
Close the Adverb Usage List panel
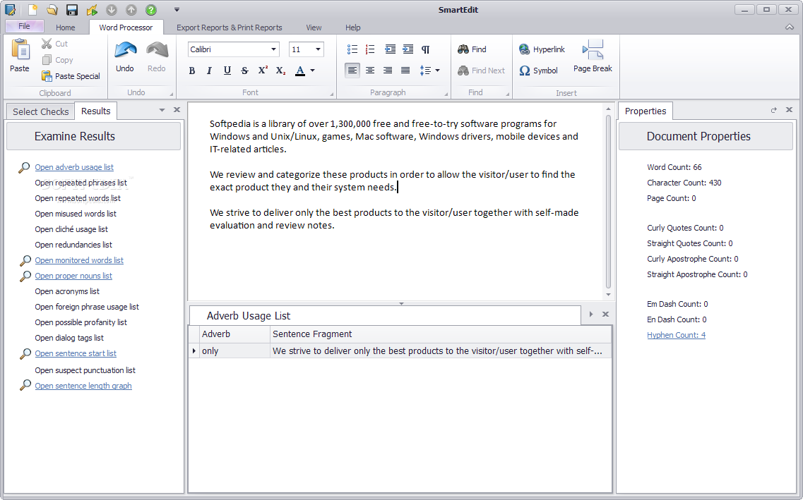[x=605, y=315]
